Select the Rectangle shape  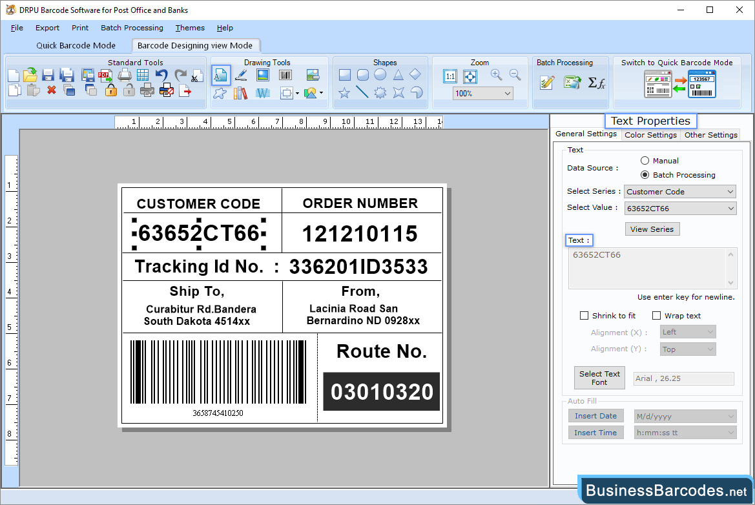point(345,75)
